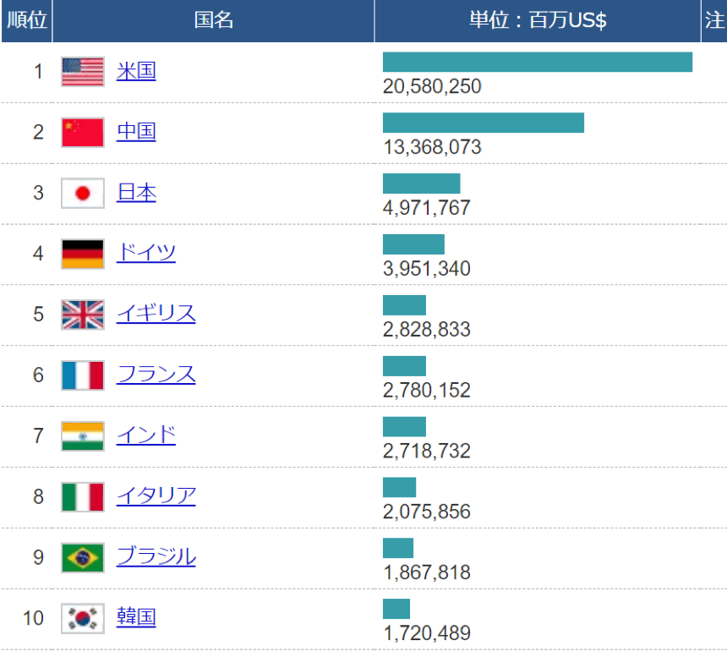
Task: Click the United States flag icon
Action: coord(83,72)
